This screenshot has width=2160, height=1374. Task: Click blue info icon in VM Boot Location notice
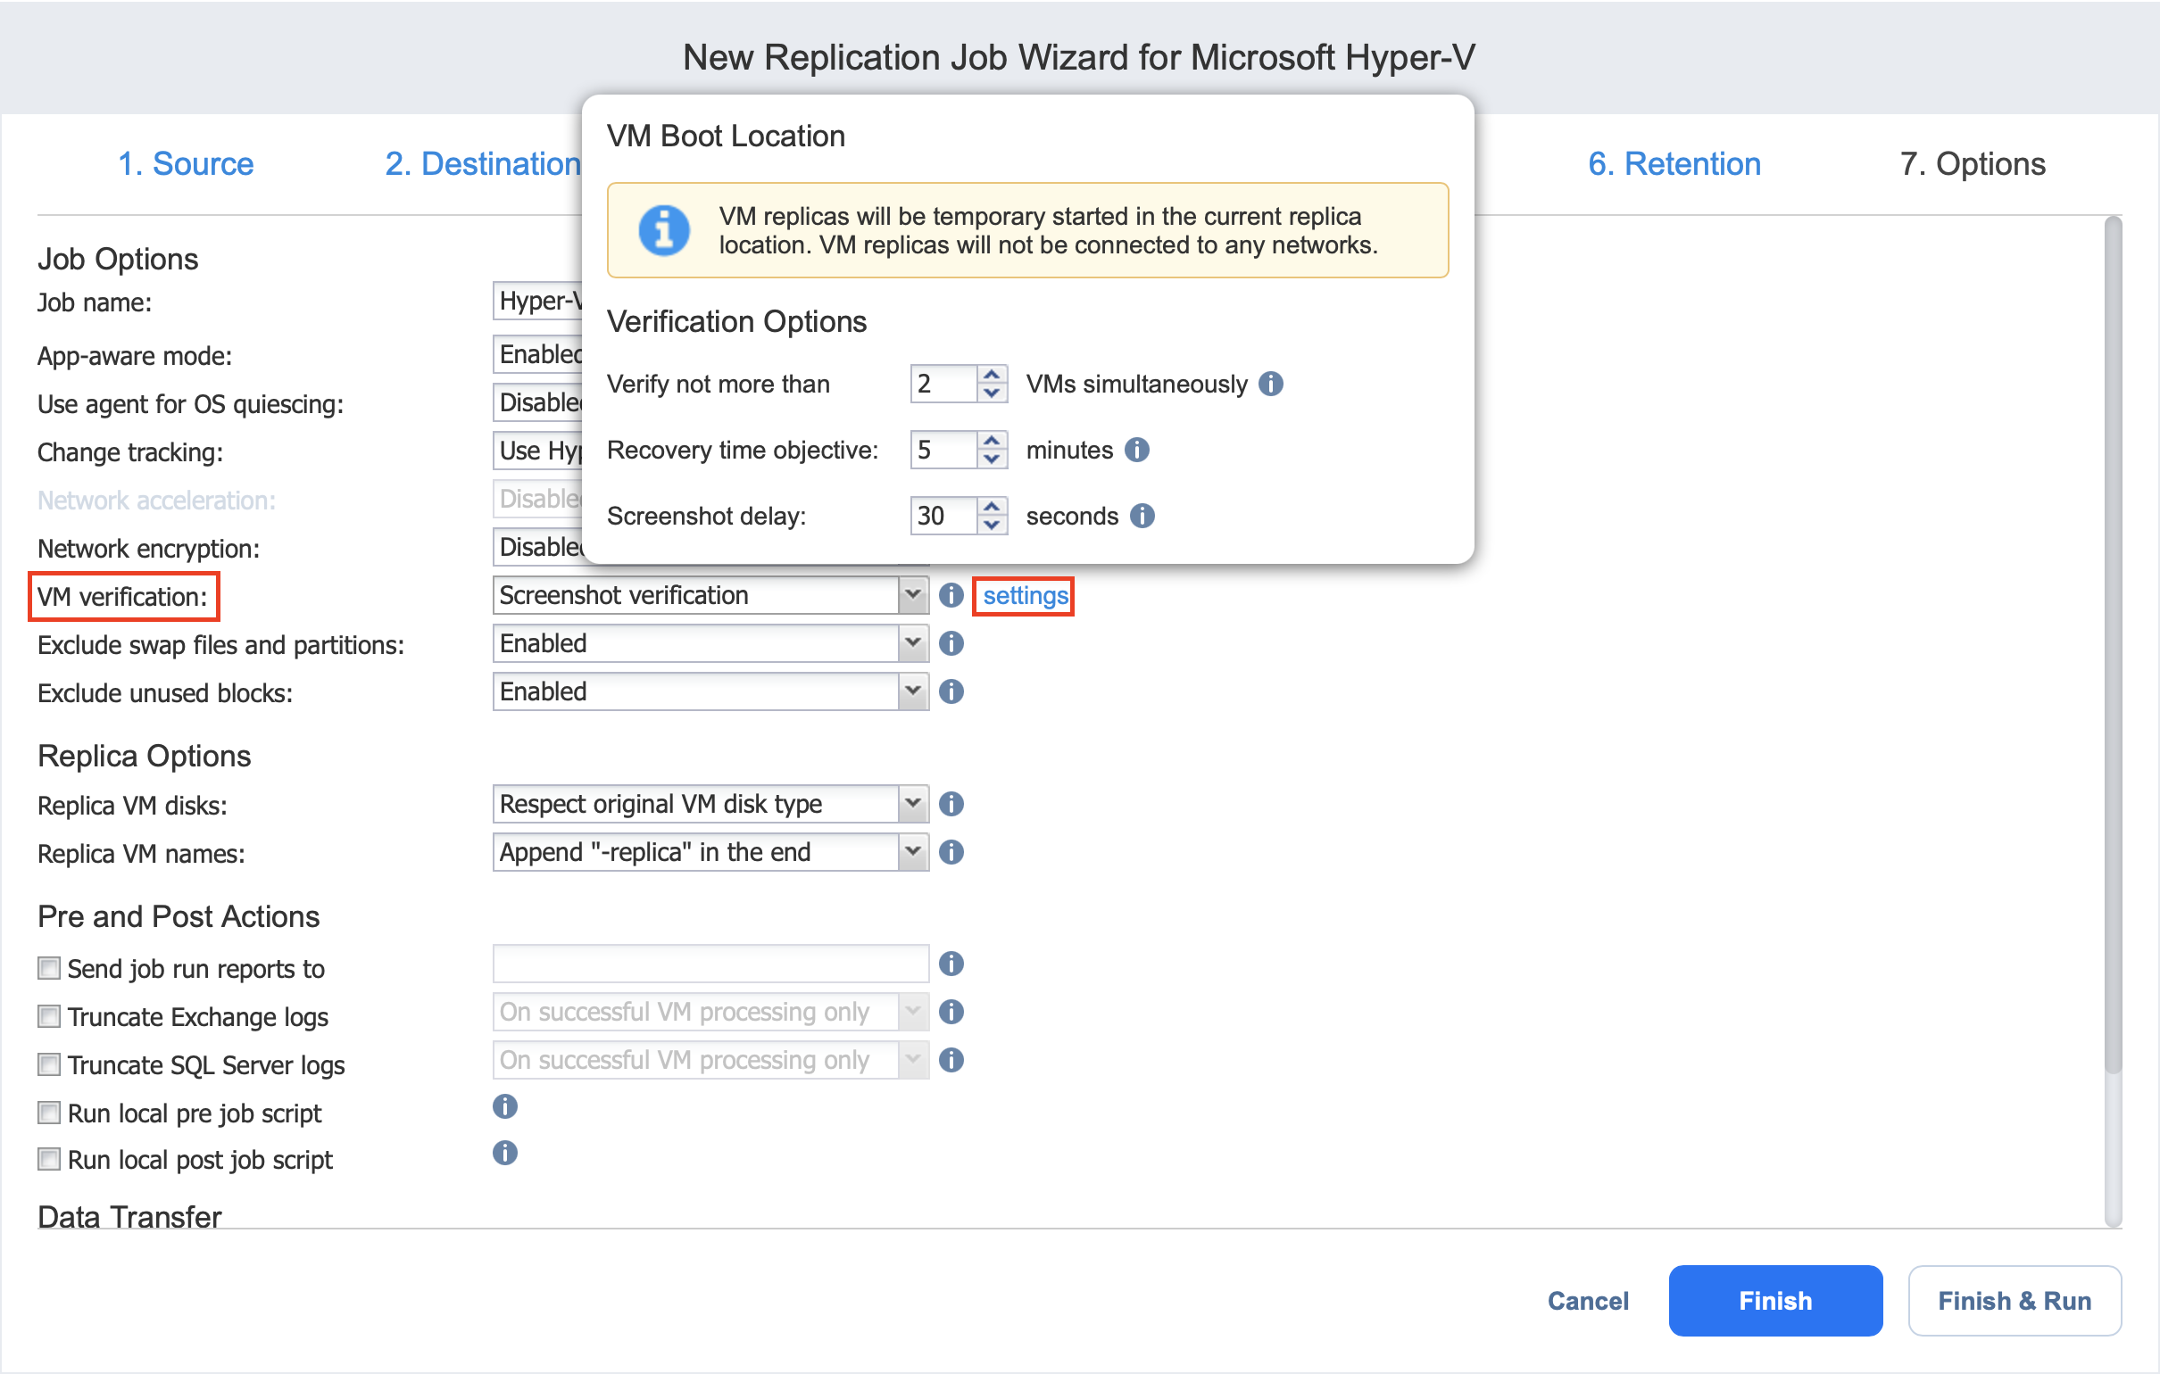point(664,230)
